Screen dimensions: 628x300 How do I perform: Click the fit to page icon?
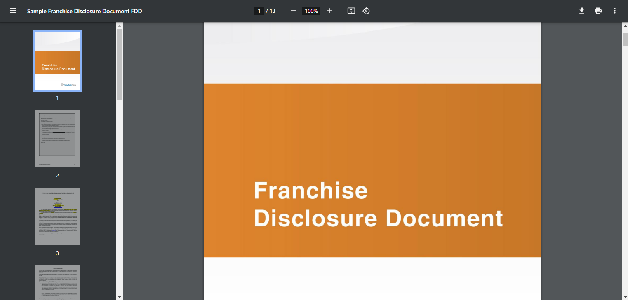[351, 11]
